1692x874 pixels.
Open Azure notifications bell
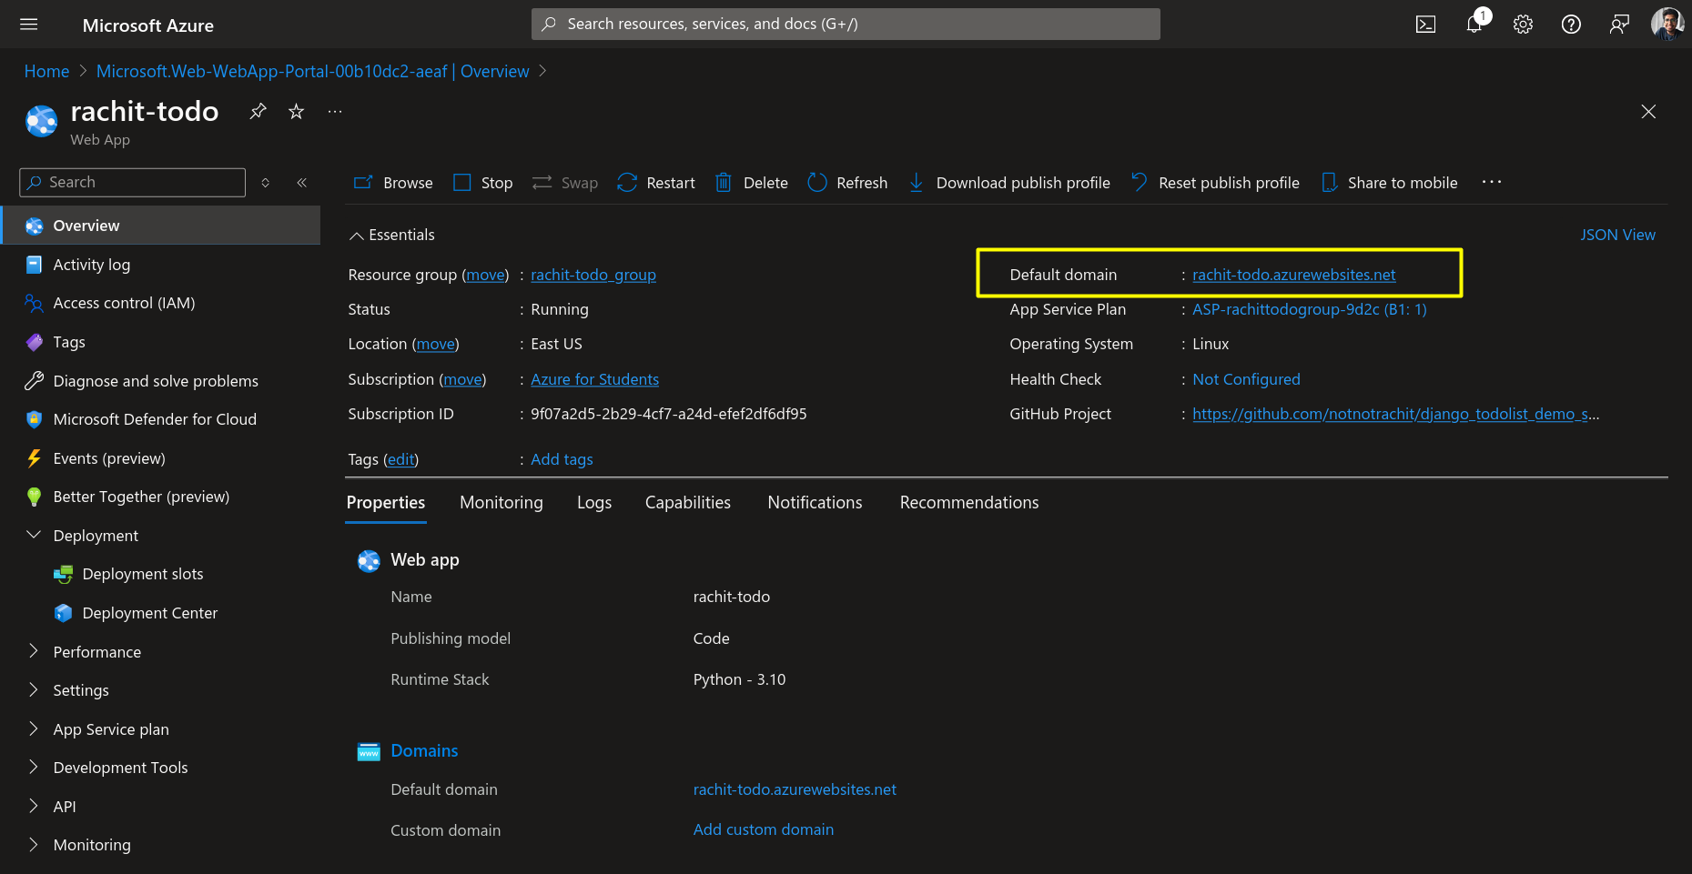[x=1474, y=24]
